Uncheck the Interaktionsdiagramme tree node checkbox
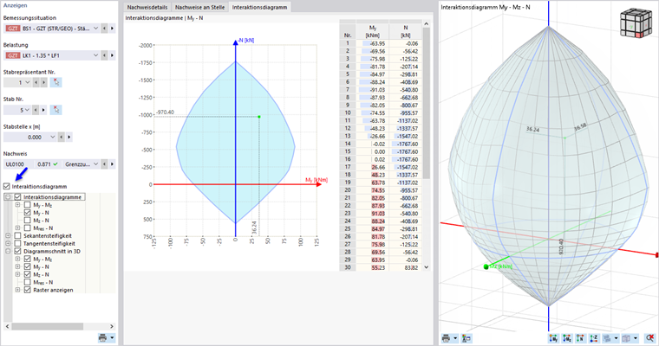The height and width of the screenshot is (346, 659). point(17,196)
